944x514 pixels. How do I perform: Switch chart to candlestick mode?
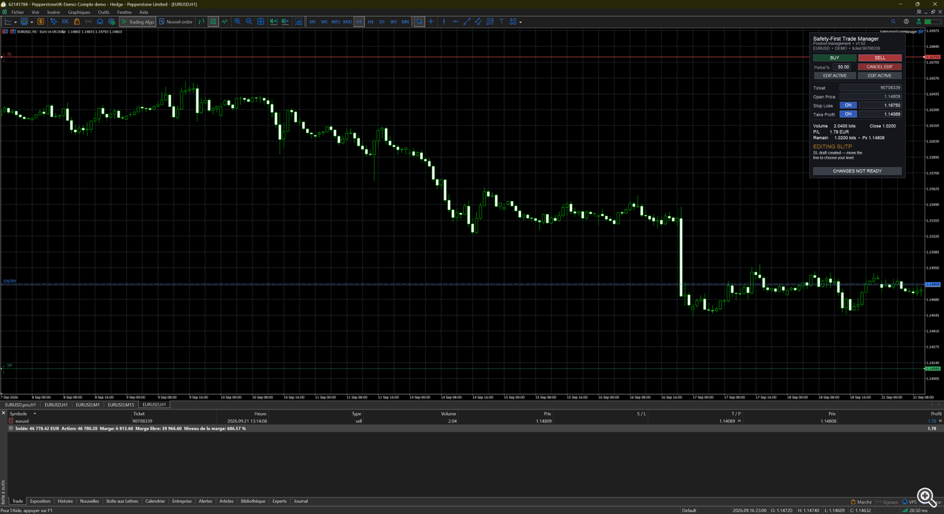tap(213, 21)
